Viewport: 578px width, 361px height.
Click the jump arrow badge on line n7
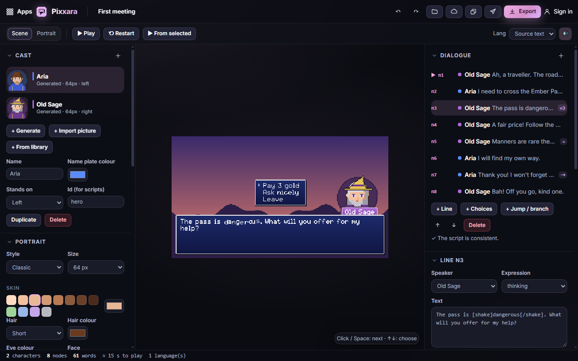[x=563, y=175]
